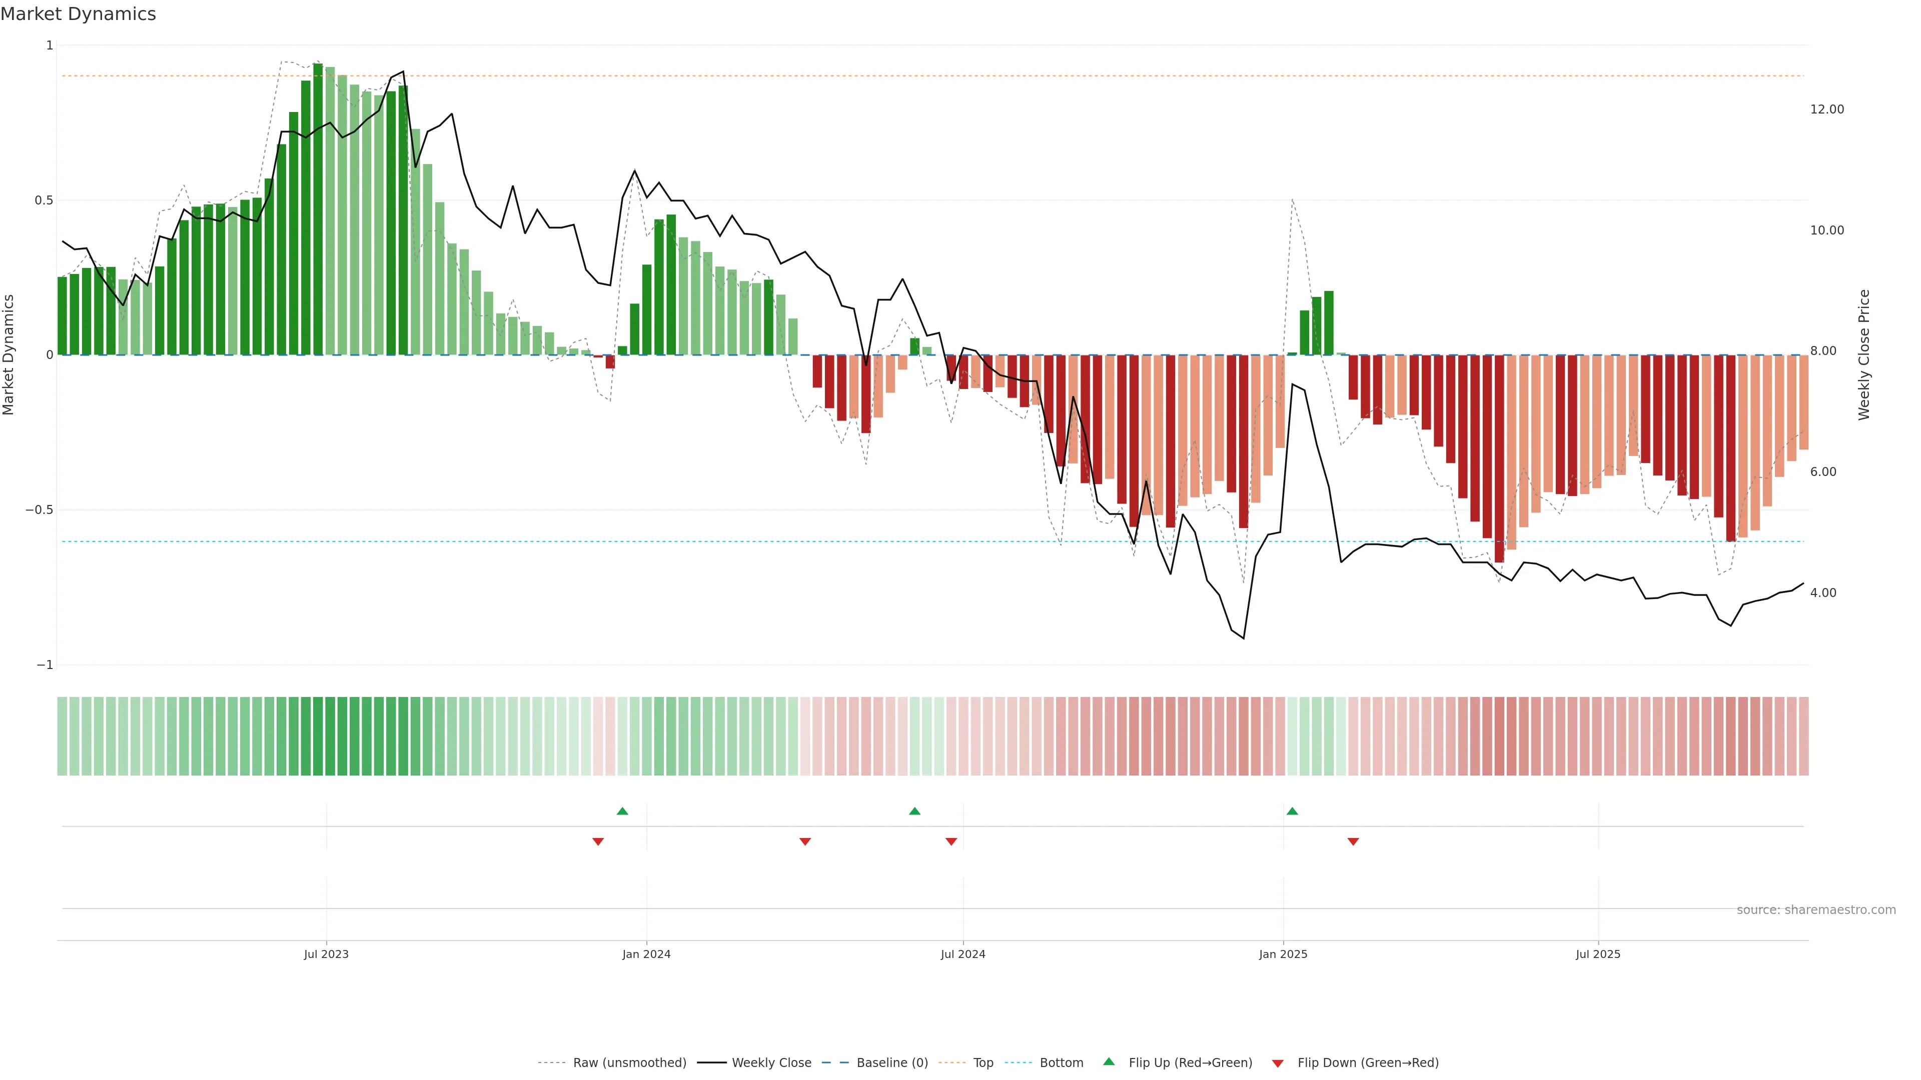Click the Jan 2025 x-axis label
This screenshot has width=1921, height=1080.
(x=1283, y=954)
